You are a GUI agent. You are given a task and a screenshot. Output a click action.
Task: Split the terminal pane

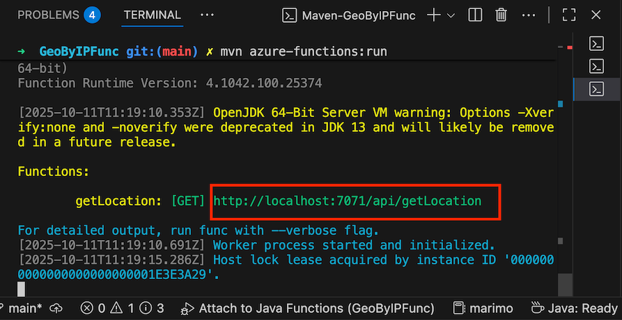(474, 15)
